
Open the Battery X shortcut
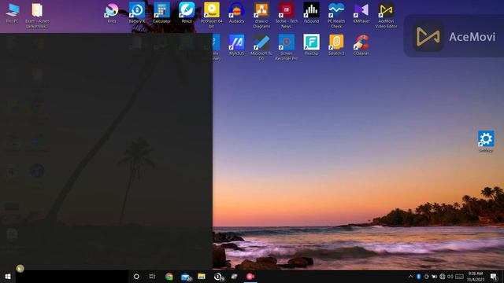(137, 13)
